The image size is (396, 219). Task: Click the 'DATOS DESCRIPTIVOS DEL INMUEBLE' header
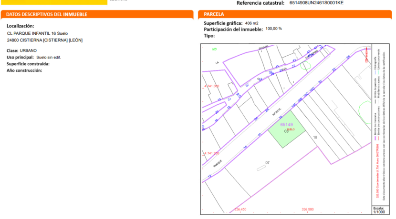pos(47,14)
